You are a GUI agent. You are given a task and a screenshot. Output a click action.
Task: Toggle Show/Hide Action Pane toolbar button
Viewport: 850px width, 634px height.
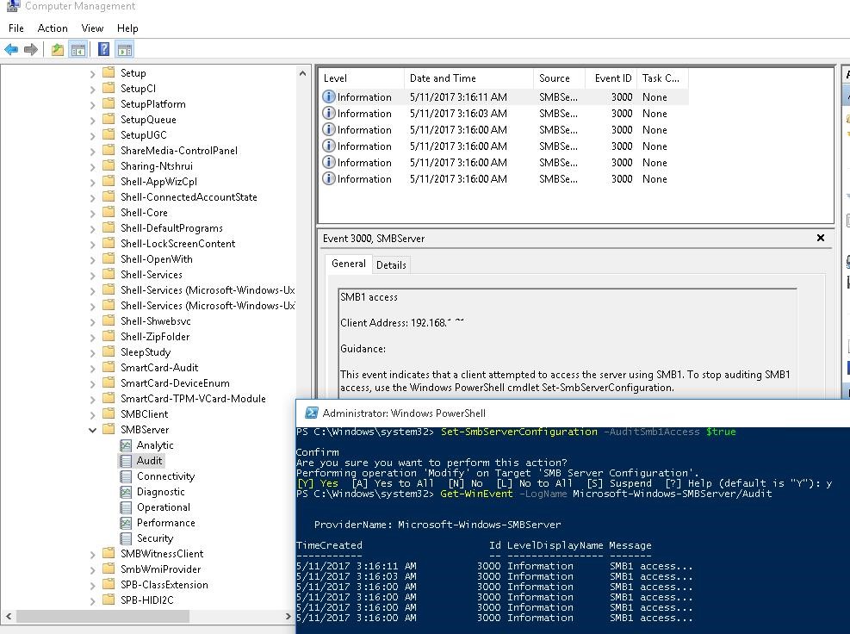(x=125, y=50)
